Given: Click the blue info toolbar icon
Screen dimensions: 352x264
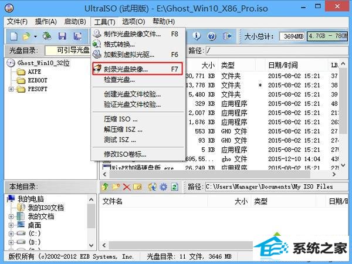Looking at the screenshot, I should (x=197, y=36).
